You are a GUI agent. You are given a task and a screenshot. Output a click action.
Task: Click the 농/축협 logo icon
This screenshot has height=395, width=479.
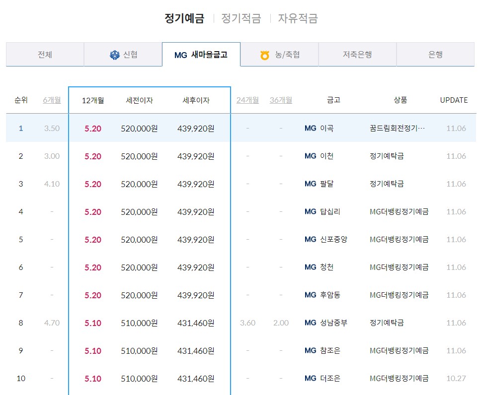point(264,55)
